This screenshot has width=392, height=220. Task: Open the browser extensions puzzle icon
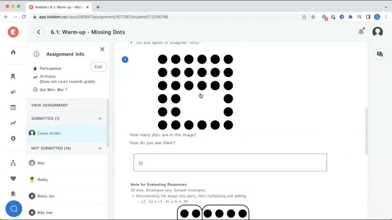[350, 17]
